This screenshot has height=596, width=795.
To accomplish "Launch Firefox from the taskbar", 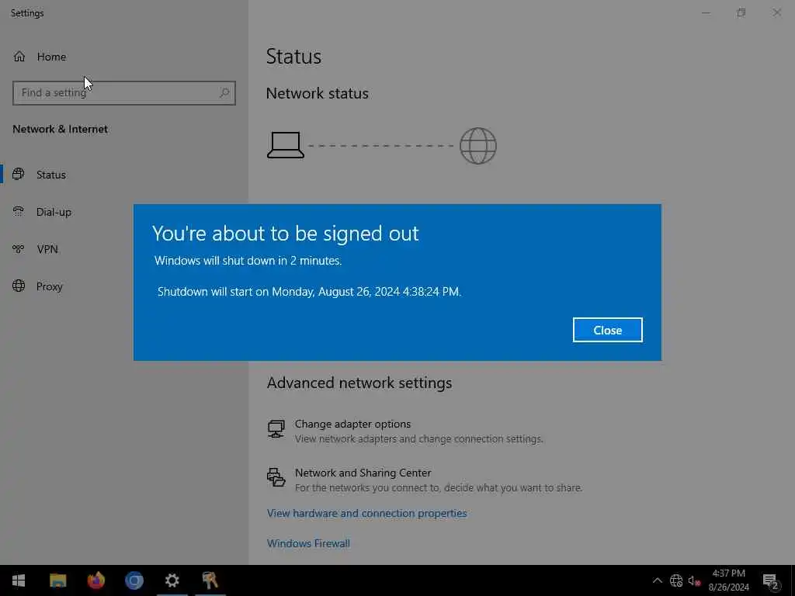I will click(95, 580).
